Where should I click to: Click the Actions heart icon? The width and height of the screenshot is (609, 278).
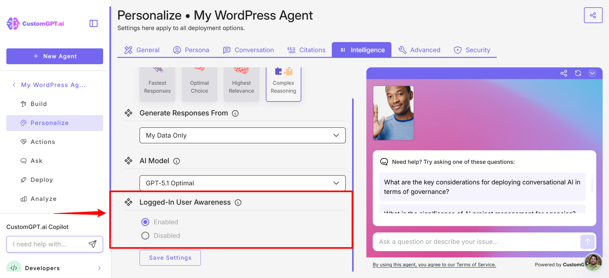[23, 142]
